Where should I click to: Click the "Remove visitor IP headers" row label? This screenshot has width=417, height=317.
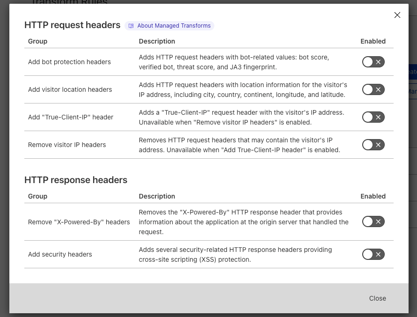click(67, 145)
